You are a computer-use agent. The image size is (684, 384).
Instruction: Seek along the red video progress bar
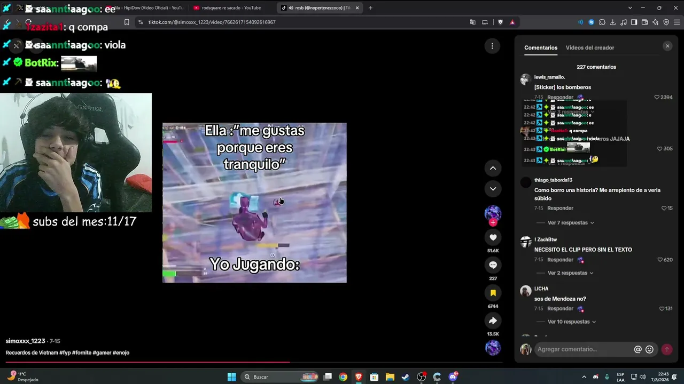[x=254, y=363]
